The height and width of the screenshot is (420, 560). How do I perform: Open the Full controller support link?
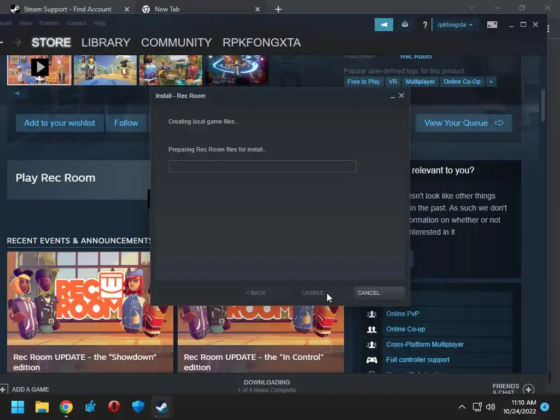417,360
